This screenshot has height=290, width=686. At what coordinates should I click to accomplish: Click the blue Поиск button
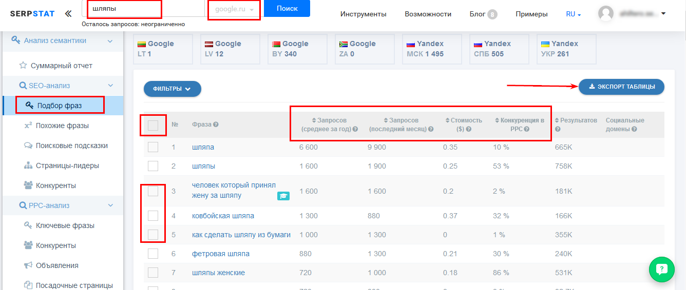point(287,9)
